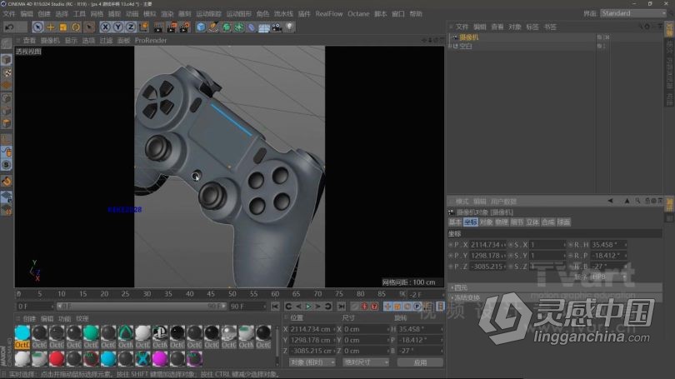675x379 pixels.
Task: Click the 90 F end frame field
Action: (x=248, y=307)
